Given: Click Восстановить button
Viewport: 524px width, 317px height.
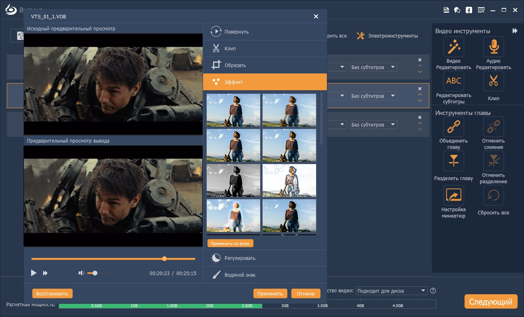Looking at the screenshot, I should pos(52,293).
